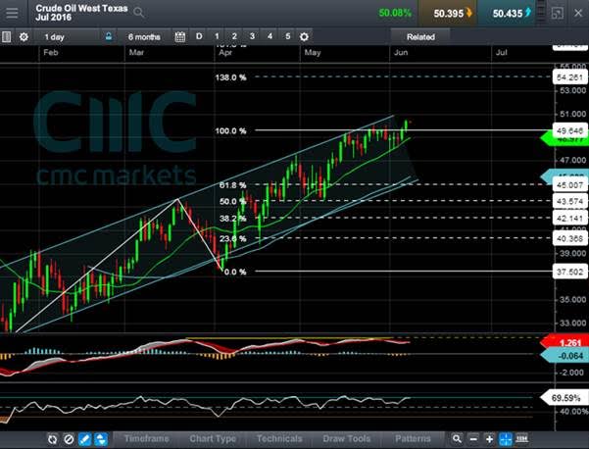Screen dimensions: 589x449
Task: Select chart preset 4
Action: click(x=270, y=36)
